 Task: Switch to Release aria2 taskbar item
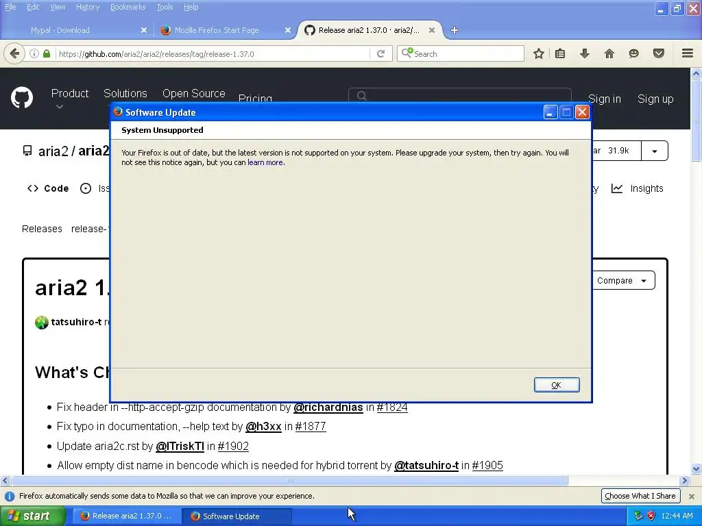pyautogui.click(x=128, y=516)
